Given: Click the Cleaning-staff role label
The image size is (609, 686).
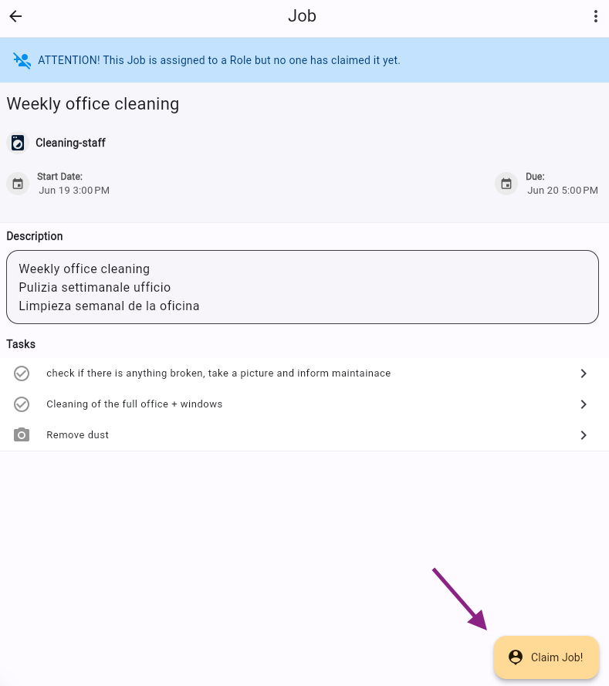Looking at the screenshot, I should [x=70, y=143].
